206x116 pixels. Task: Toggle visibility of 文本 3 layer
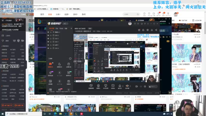click(48, 38)
